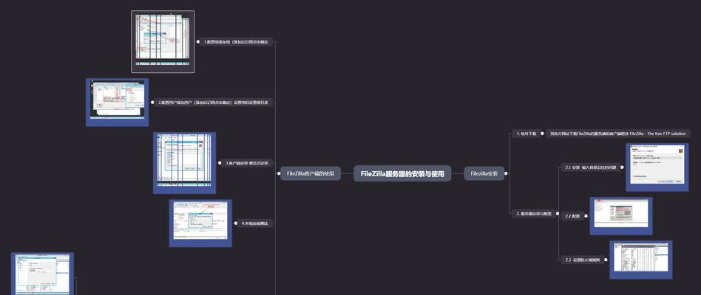Select node 2.配置用户添加用户
The image size is (701, 295).
(x=213, y=103)
